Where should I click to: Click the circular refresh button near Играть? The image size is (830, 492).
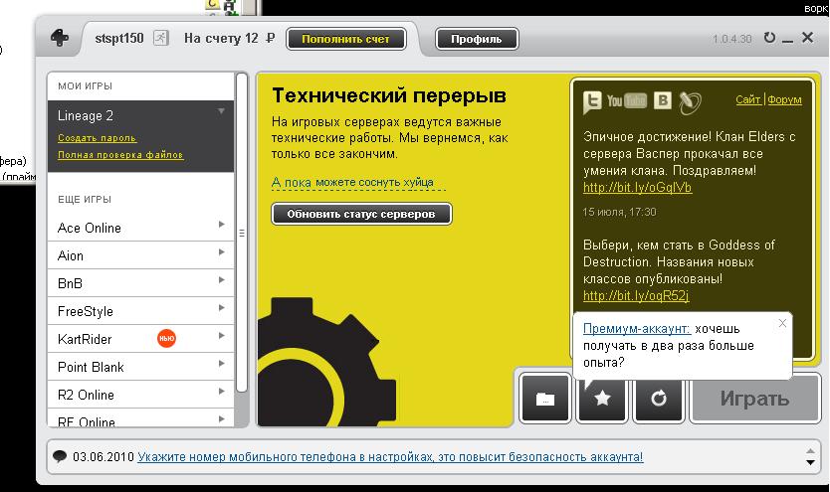[x=659, y=399]
